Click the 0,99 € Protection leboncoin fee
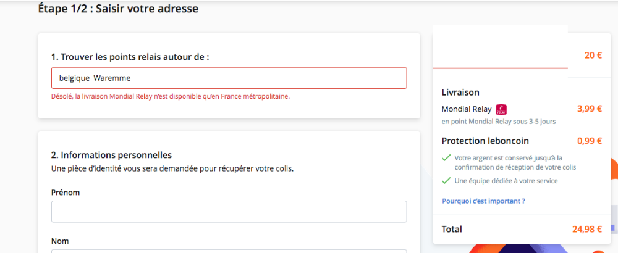Image resolution: width=618 pixels, height=253 pixels. click(589, 141)
